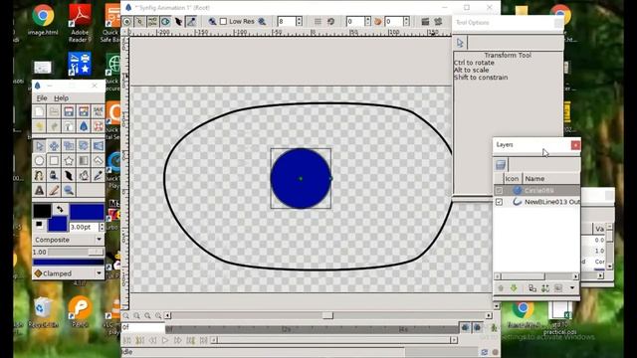Click the Help lifebuoy icon in toolbox
This screenshot has width=637, height=358.
98,126
